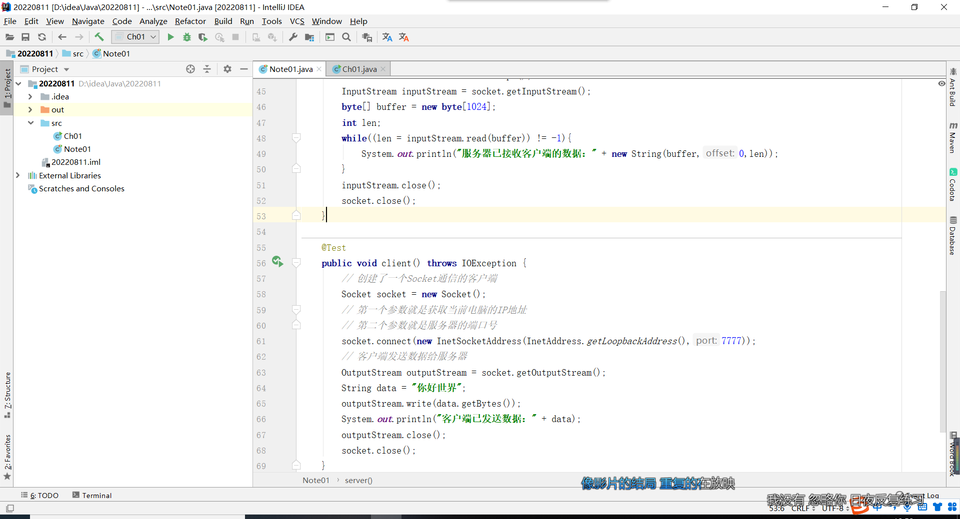Click the Locate/Scroll from Source target icon
This screenshot has width=960, height=519.
coord(190,69)
